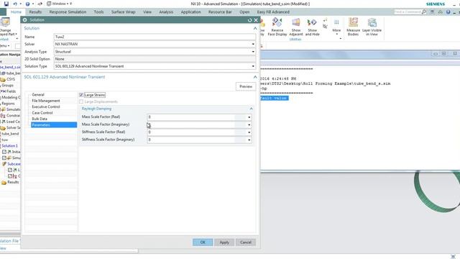Open the View ribbon tab

tap(147, 12)
